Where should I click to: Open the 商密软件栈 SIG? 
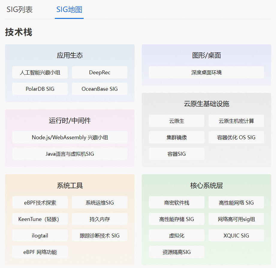point(177,202)
